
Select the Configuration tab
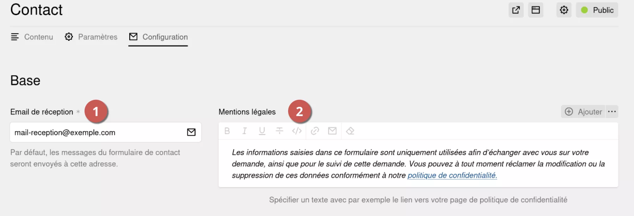pyautogui.click(x=158, y=37)
